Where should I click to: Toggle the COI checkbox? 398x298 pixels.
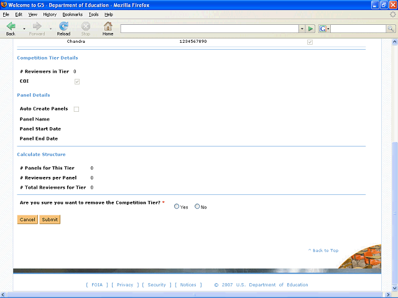tap(77, 81)
